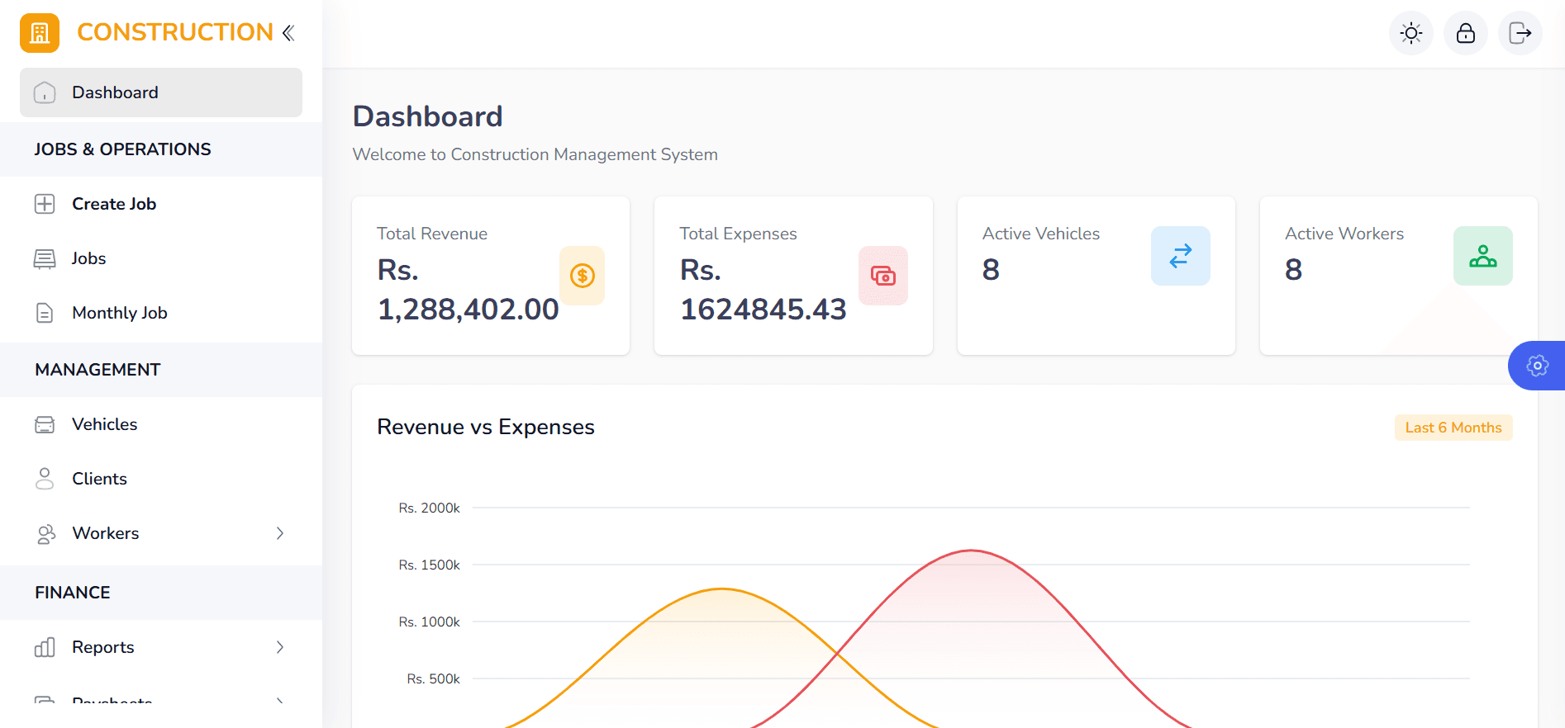Expand the Workers submenu chevron
Screen dimensions: 1565x728
(280, 533)
